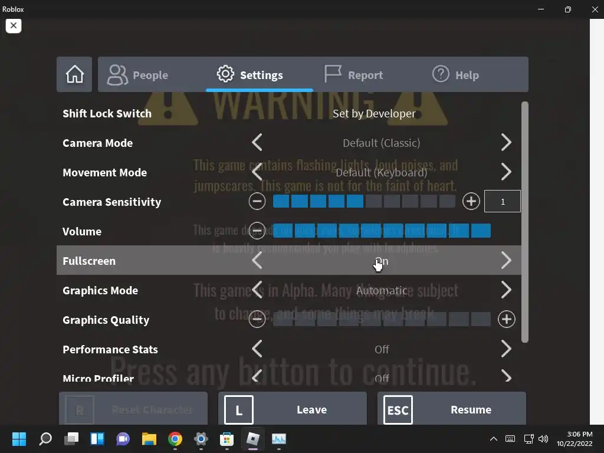
Task: Open the Help tab
Action: 455,74
